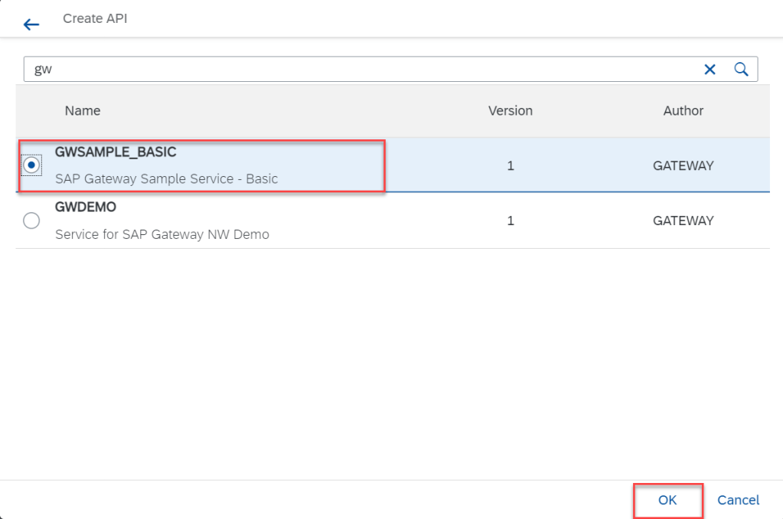Clear the search field with the X icon
Screen dimensions: 783x519
click(x=710, y=69)
